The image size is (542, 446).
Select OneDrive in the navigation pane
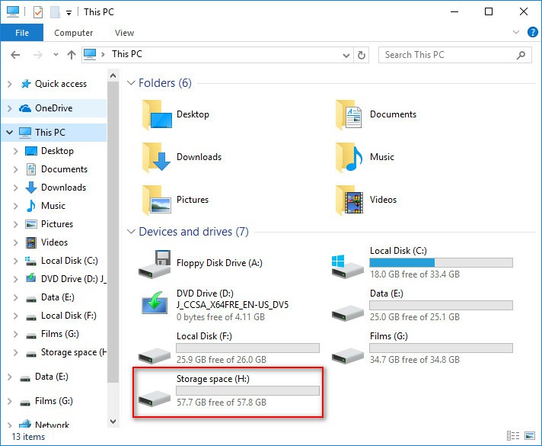pos(53,108)
